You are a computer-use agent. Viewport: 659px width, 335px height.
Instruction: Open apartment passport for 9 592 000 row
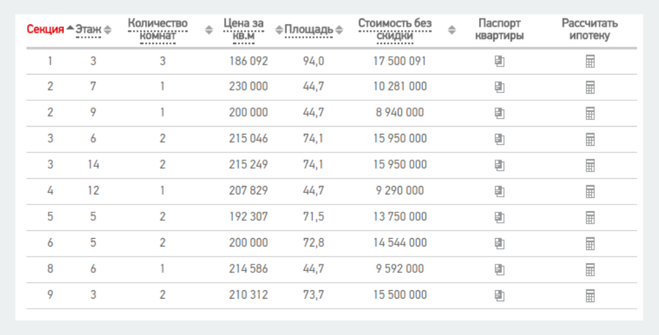[499, 270]
